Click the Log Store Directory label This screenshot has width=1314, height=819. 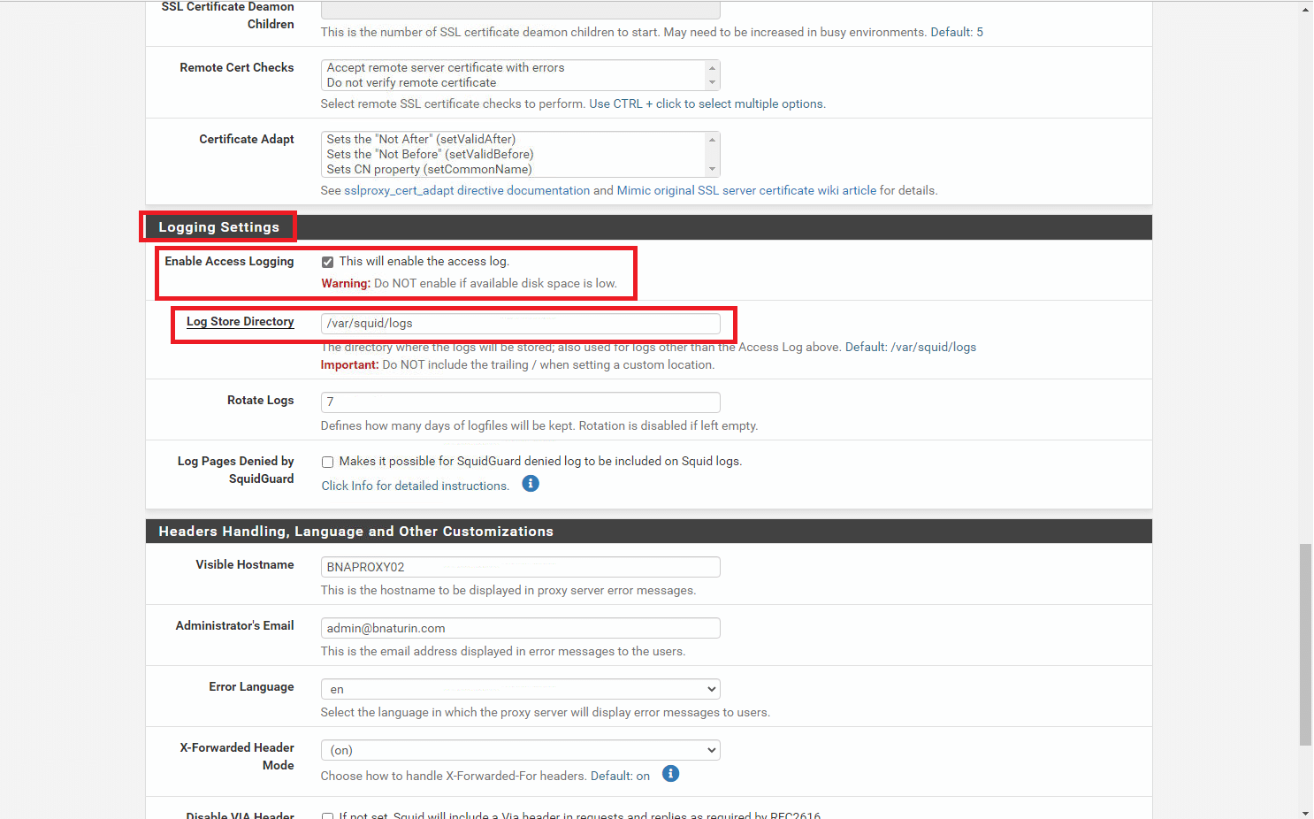[240, 322]
